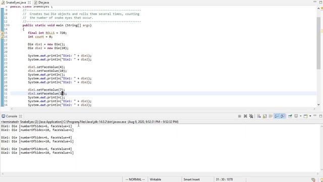Open the Display Selected Console dropdown arrow
This screenshot has height=182, width=323.
coord(301,116)
